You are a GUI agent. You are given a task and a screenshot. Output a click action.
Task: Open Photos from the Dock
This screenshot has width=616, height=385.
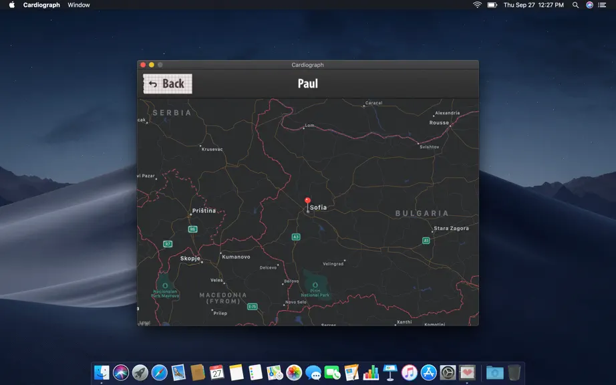point(294,372)
